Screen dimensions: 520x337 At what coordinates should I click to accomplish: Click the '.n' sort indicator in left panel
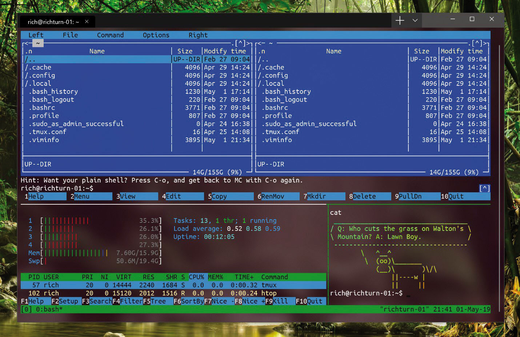click(28, 51)
